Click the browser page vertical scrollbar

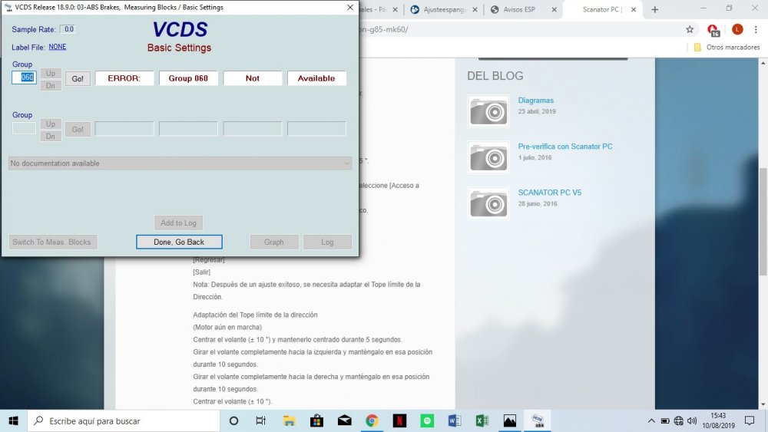point(763,222)
